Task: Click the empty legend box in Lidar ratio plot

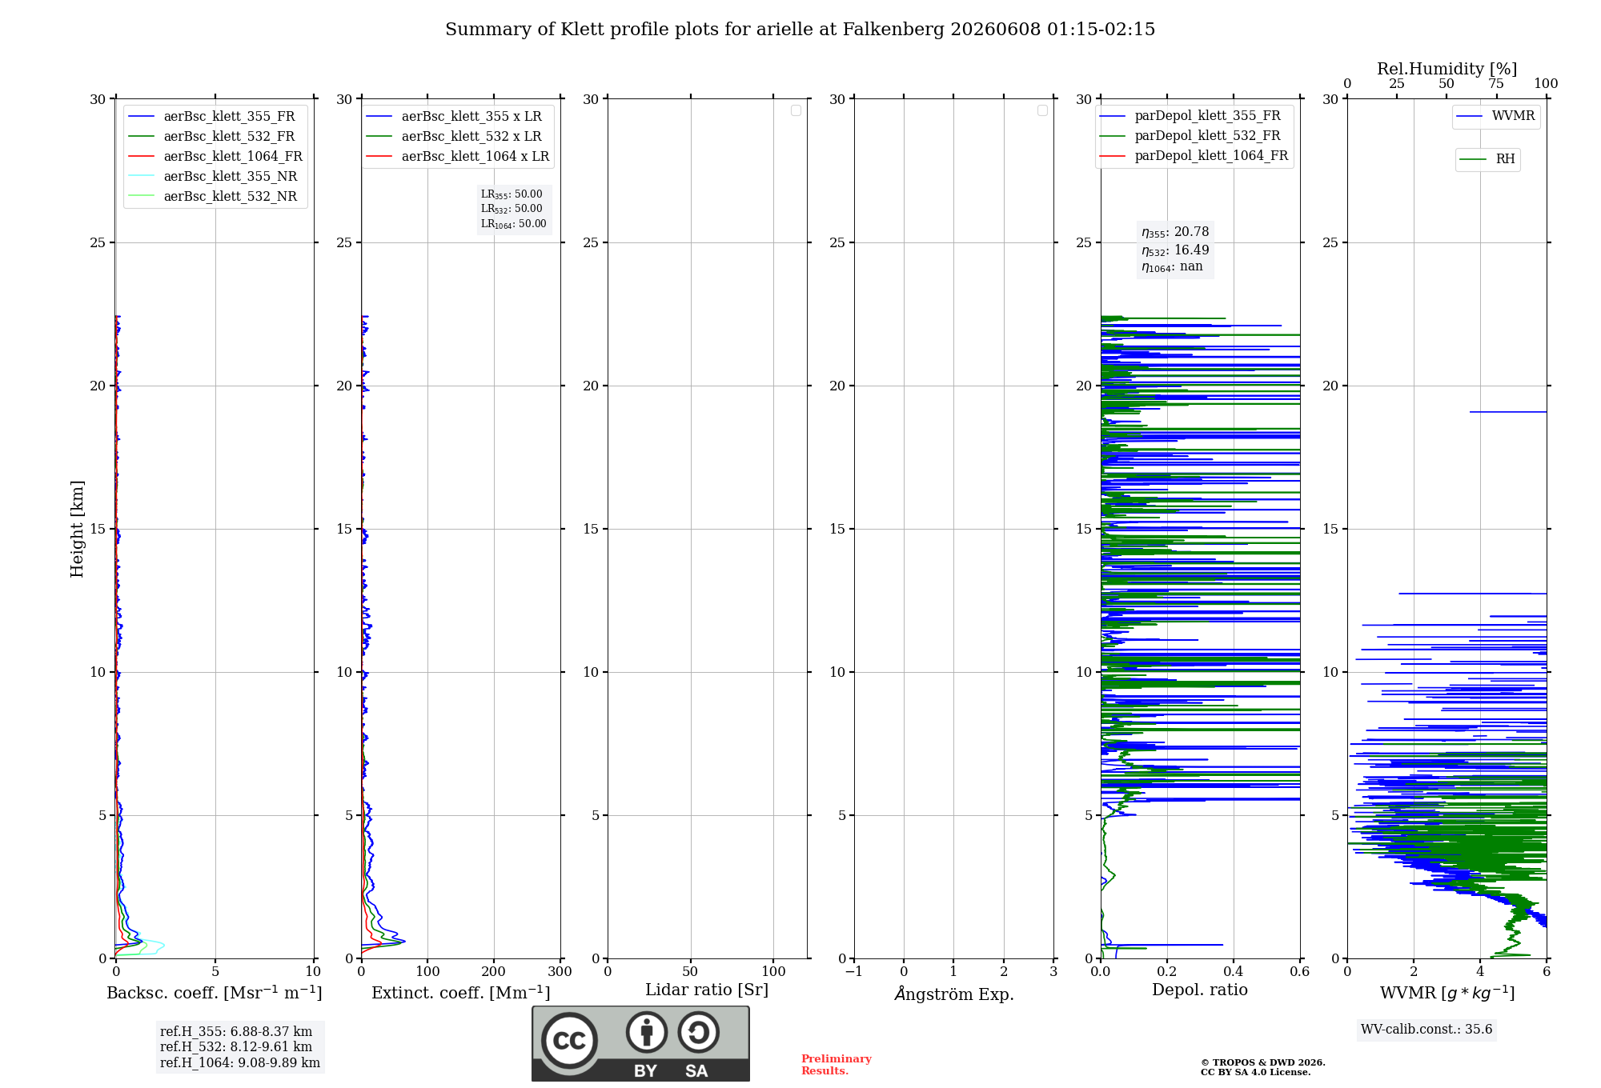Action: 796,110
